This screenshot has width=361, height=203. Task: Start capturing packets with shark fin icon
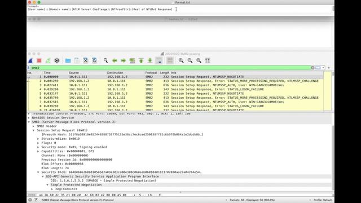point(30,60)
